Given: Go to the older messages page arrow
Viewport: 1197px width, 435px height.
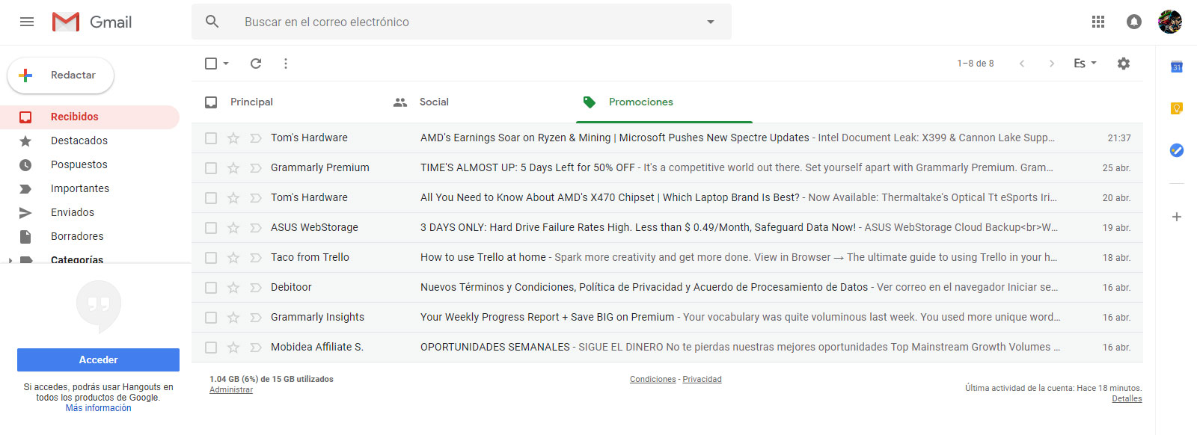Looking at the screenshot, I should tap(1052, 64).
